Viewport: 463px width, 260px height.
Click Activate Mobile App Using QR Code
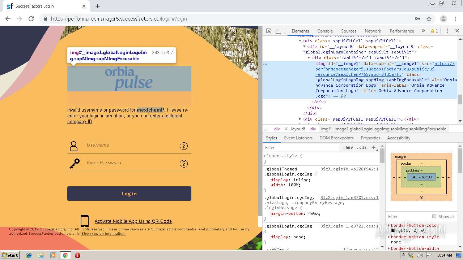point(133,221)
